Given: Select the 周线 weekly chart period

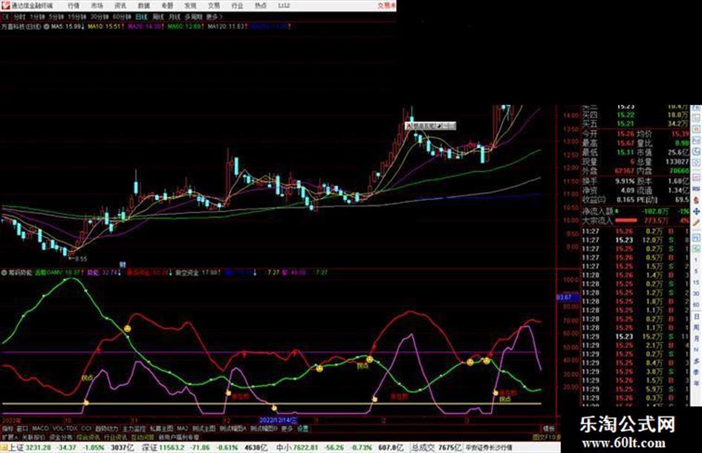Looking at the screenshot, I should tap(158, 16).
